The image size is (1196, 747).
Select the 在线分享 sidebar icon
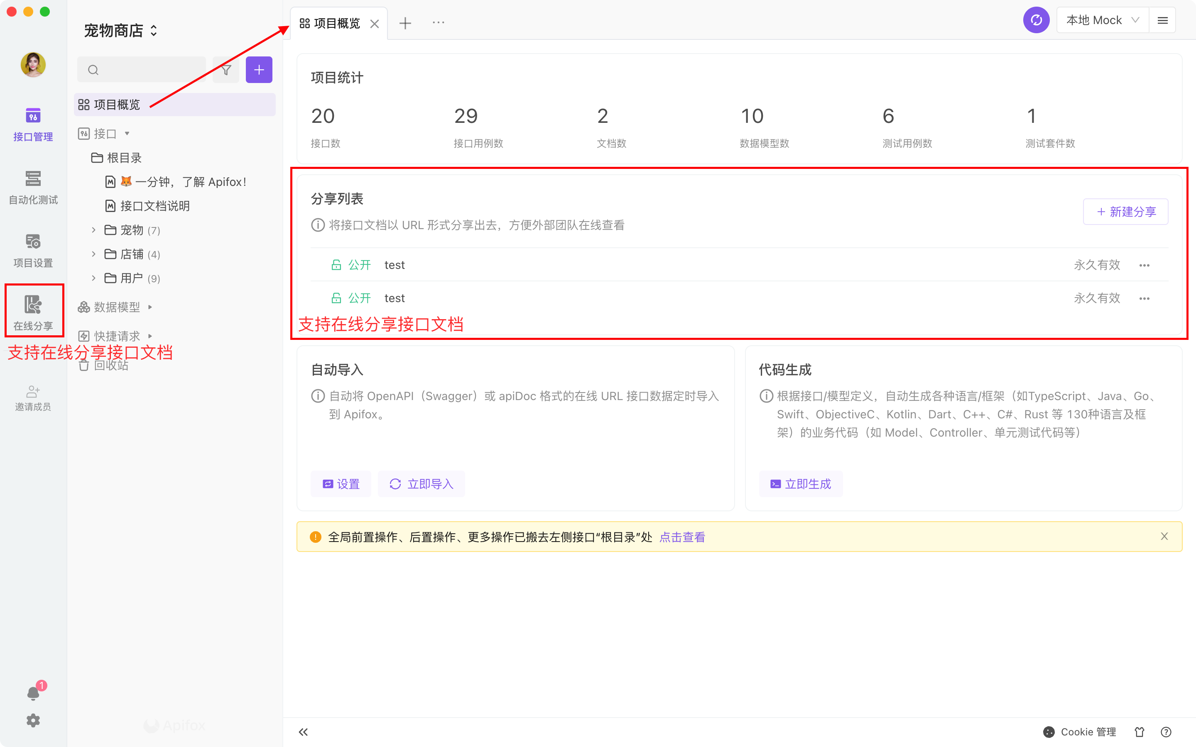[33, 311]
